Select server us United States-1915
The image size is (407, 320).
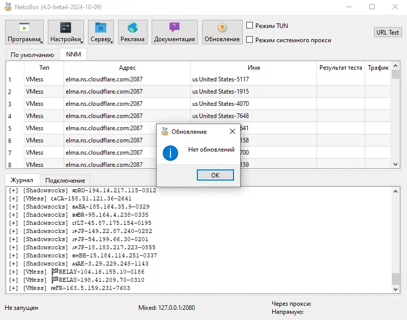pyautogui.click(x=221, y=92)
